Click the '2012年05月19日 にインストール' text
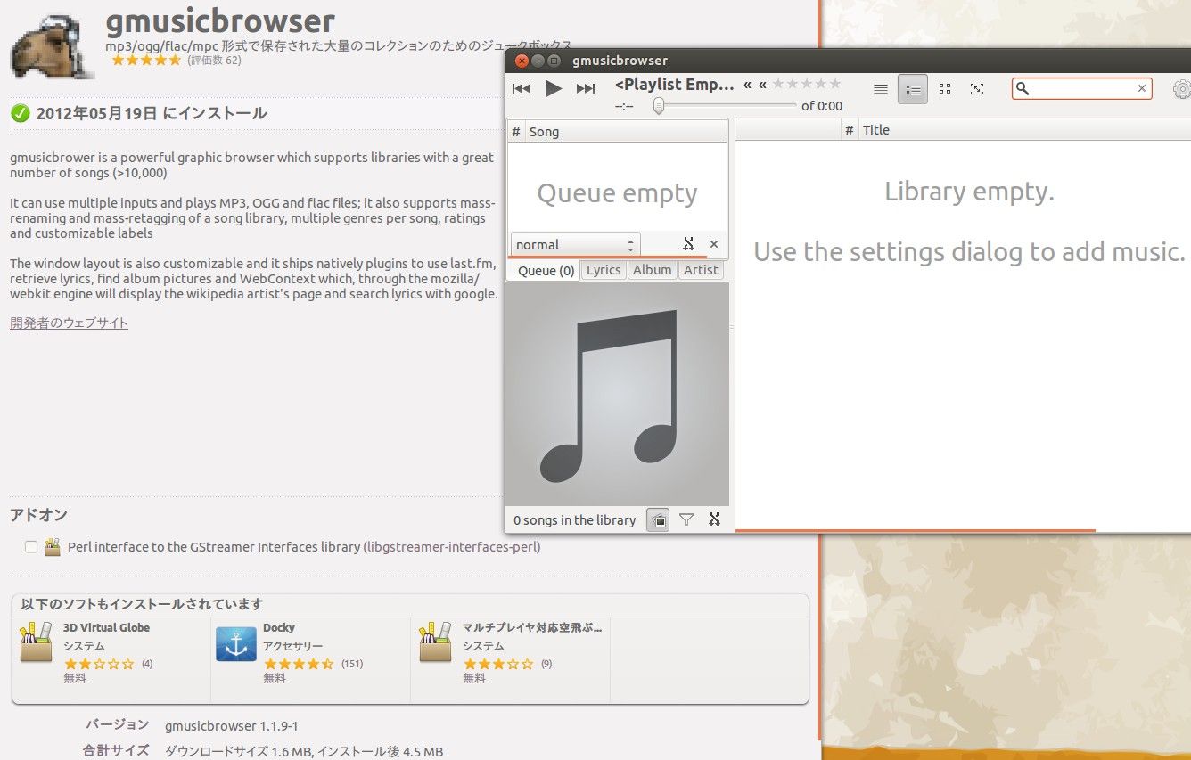Viewport: 1191px width, 760px height. [x=152, y=113]
